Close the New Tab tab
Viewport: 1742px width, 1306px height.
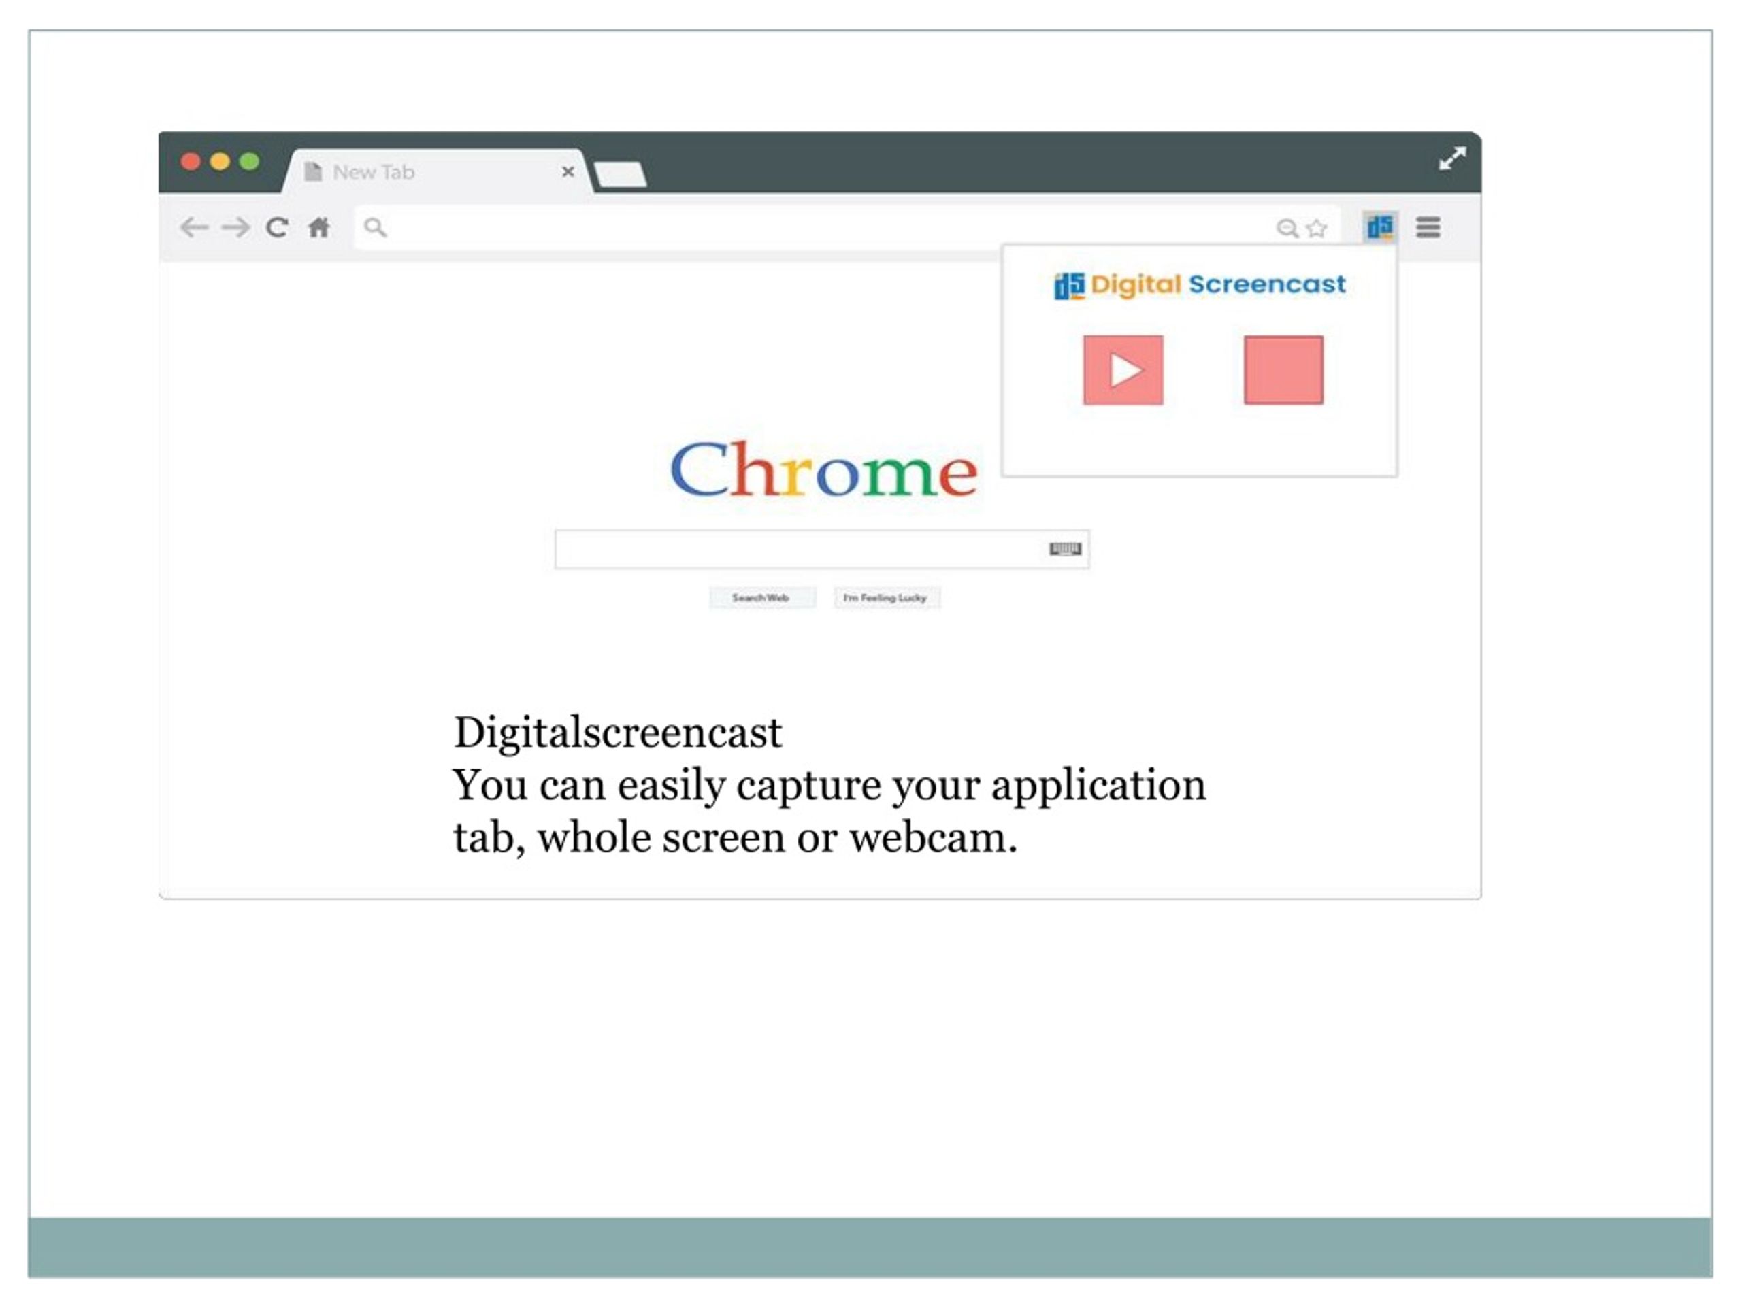pos(568,171)
